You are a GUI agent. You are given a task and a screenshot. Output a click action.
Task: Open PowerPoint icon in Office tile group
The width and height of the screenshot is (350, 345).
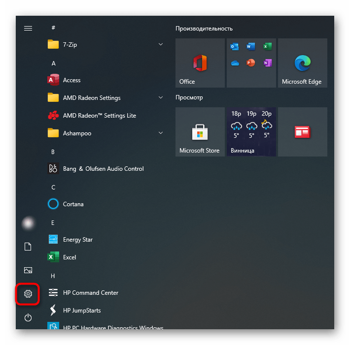[x=251, y=63]
